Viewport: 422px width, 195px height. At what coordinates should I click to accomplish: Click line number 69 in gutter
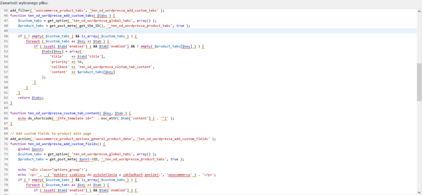point(6,133)
